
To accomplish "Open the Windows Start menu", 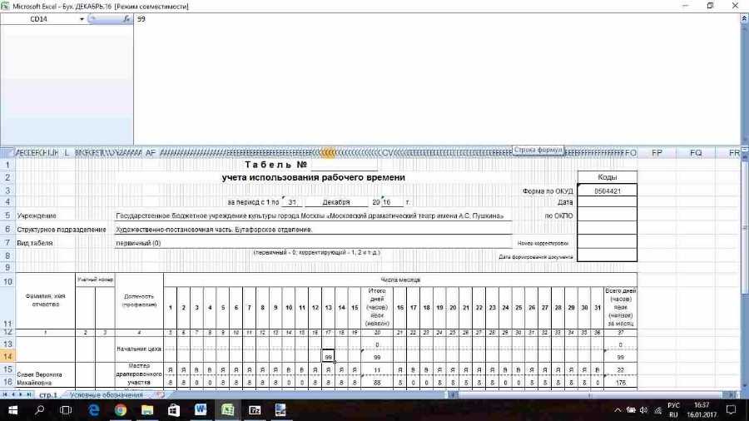I will [x=13, y=409].
